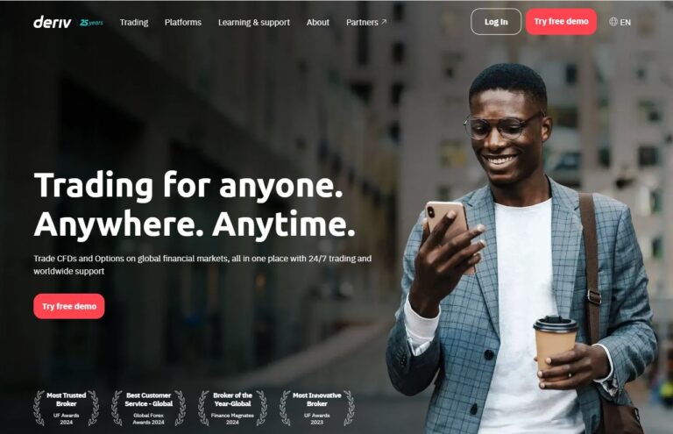673x434 pixels.
Task: Click the Partners external link arrow
Action: (384, 21)
